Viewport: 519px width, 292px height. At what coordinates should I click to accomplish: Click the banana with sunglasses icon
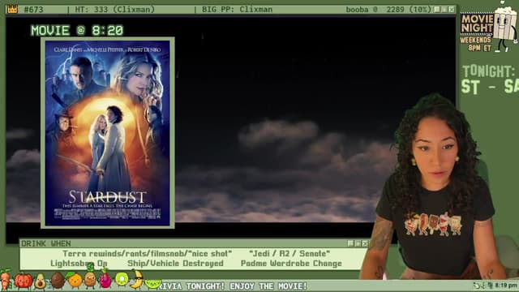pos(137,280)
